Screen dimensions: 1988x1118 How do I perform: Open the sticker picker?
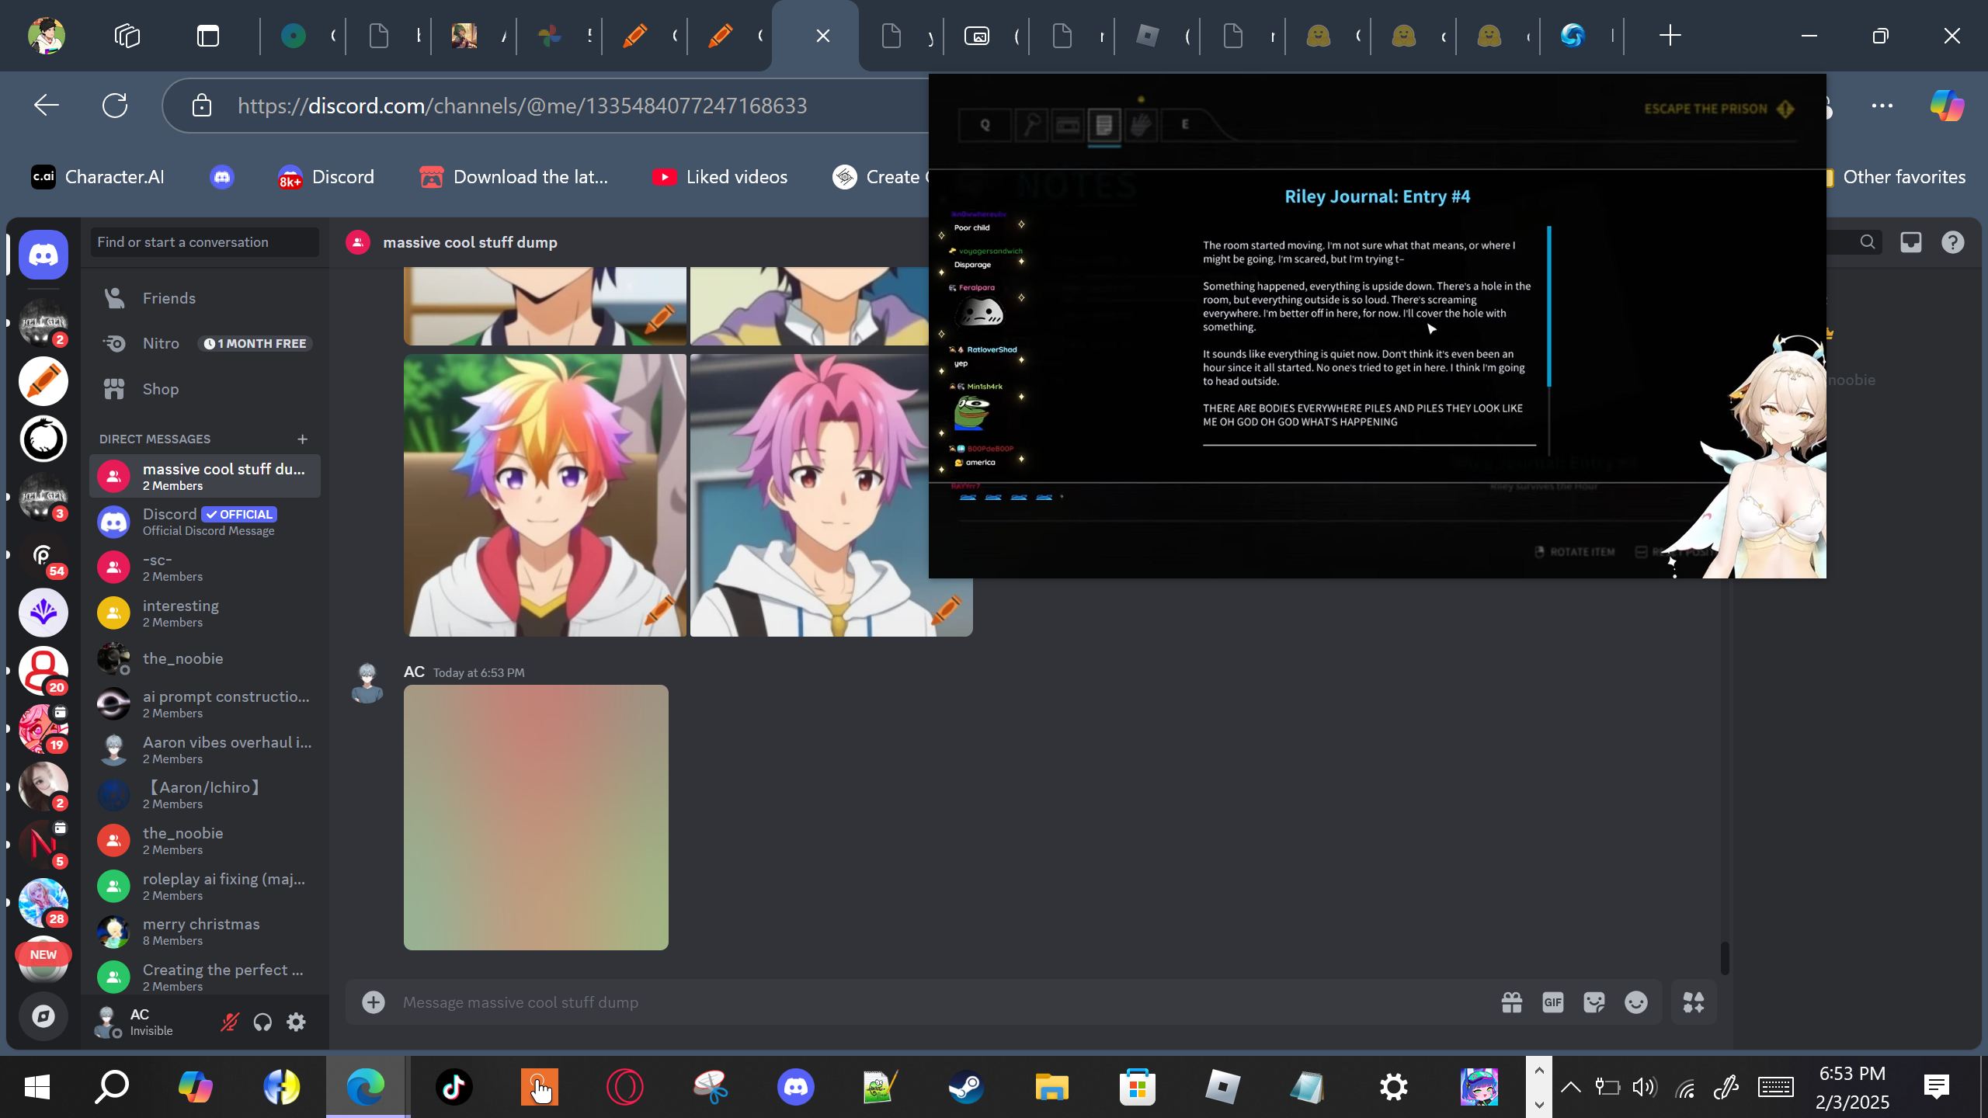coord(1594,1002)
